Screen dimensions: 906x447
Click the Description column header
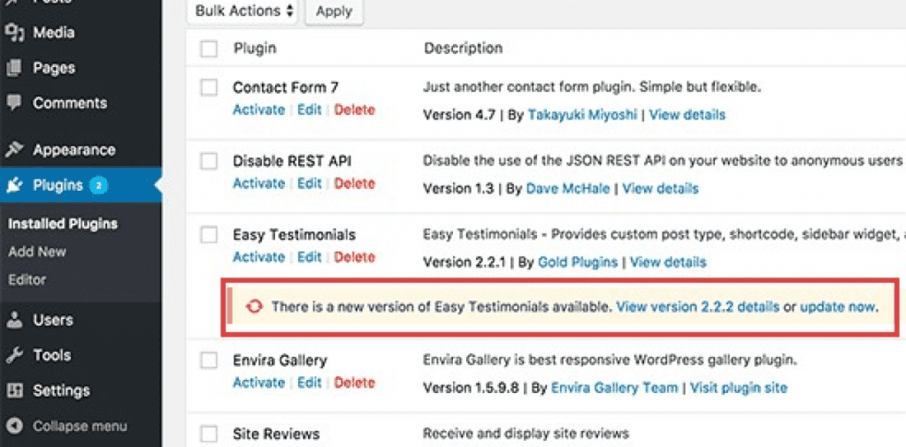(x=464, y=49)
